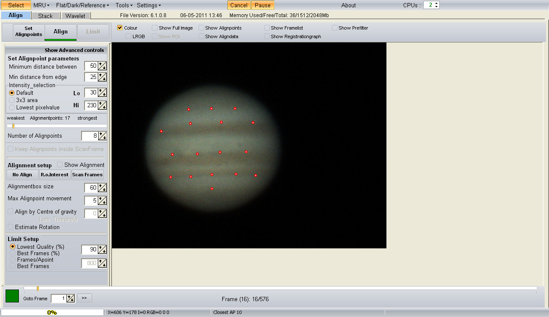Click the Max Alignpoint movement spinner
549x317 pixels.
(102, 201)
